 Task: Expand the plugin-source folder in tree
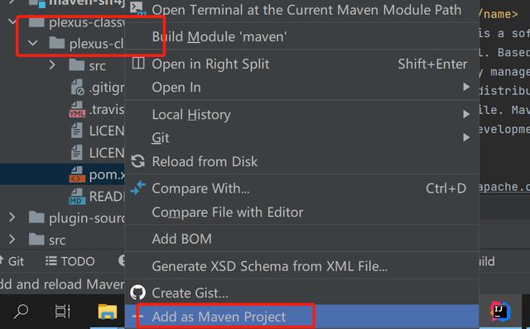point(12,217)
